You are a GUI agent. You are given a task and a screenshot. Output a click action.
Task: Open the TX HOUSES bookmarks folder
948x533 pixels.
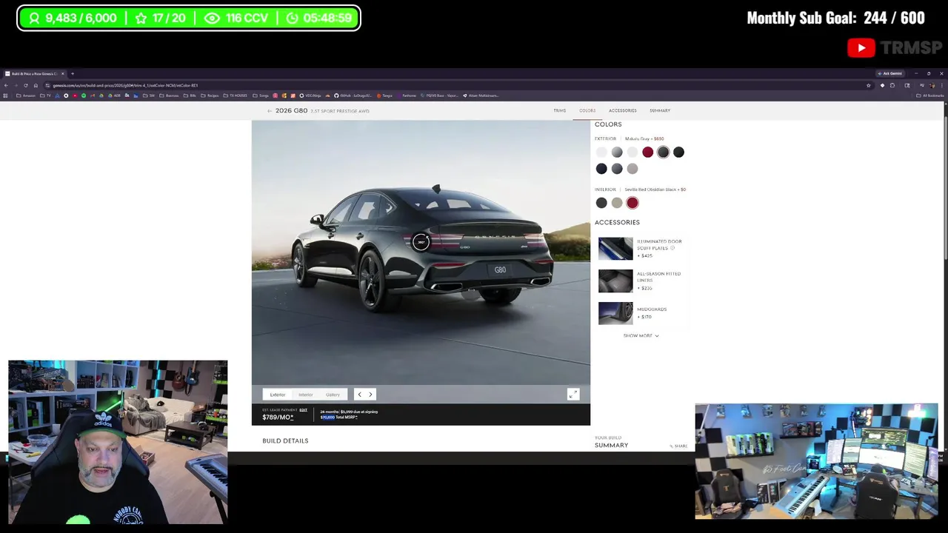click(236, 95)
